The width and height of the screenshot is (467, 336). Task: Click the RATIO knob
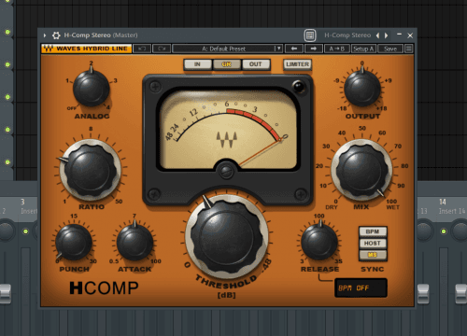91,170
